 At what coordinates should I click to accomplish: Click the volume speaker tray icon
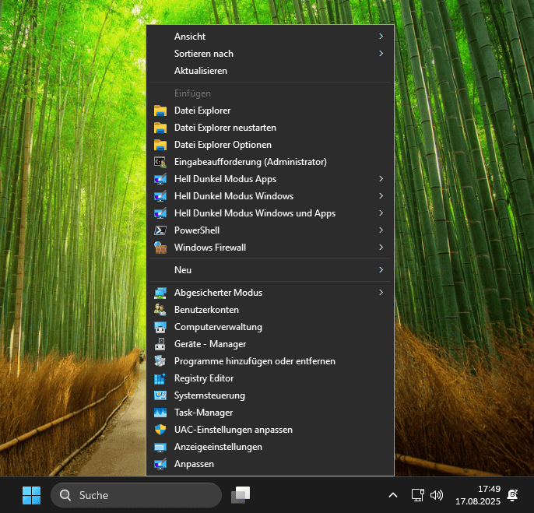coord(437,495)
